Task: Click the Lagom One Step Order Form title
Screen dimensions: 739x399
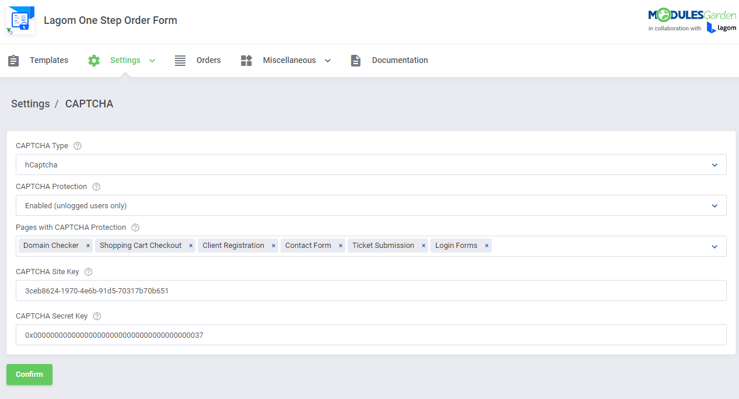Action: (110, 20)
